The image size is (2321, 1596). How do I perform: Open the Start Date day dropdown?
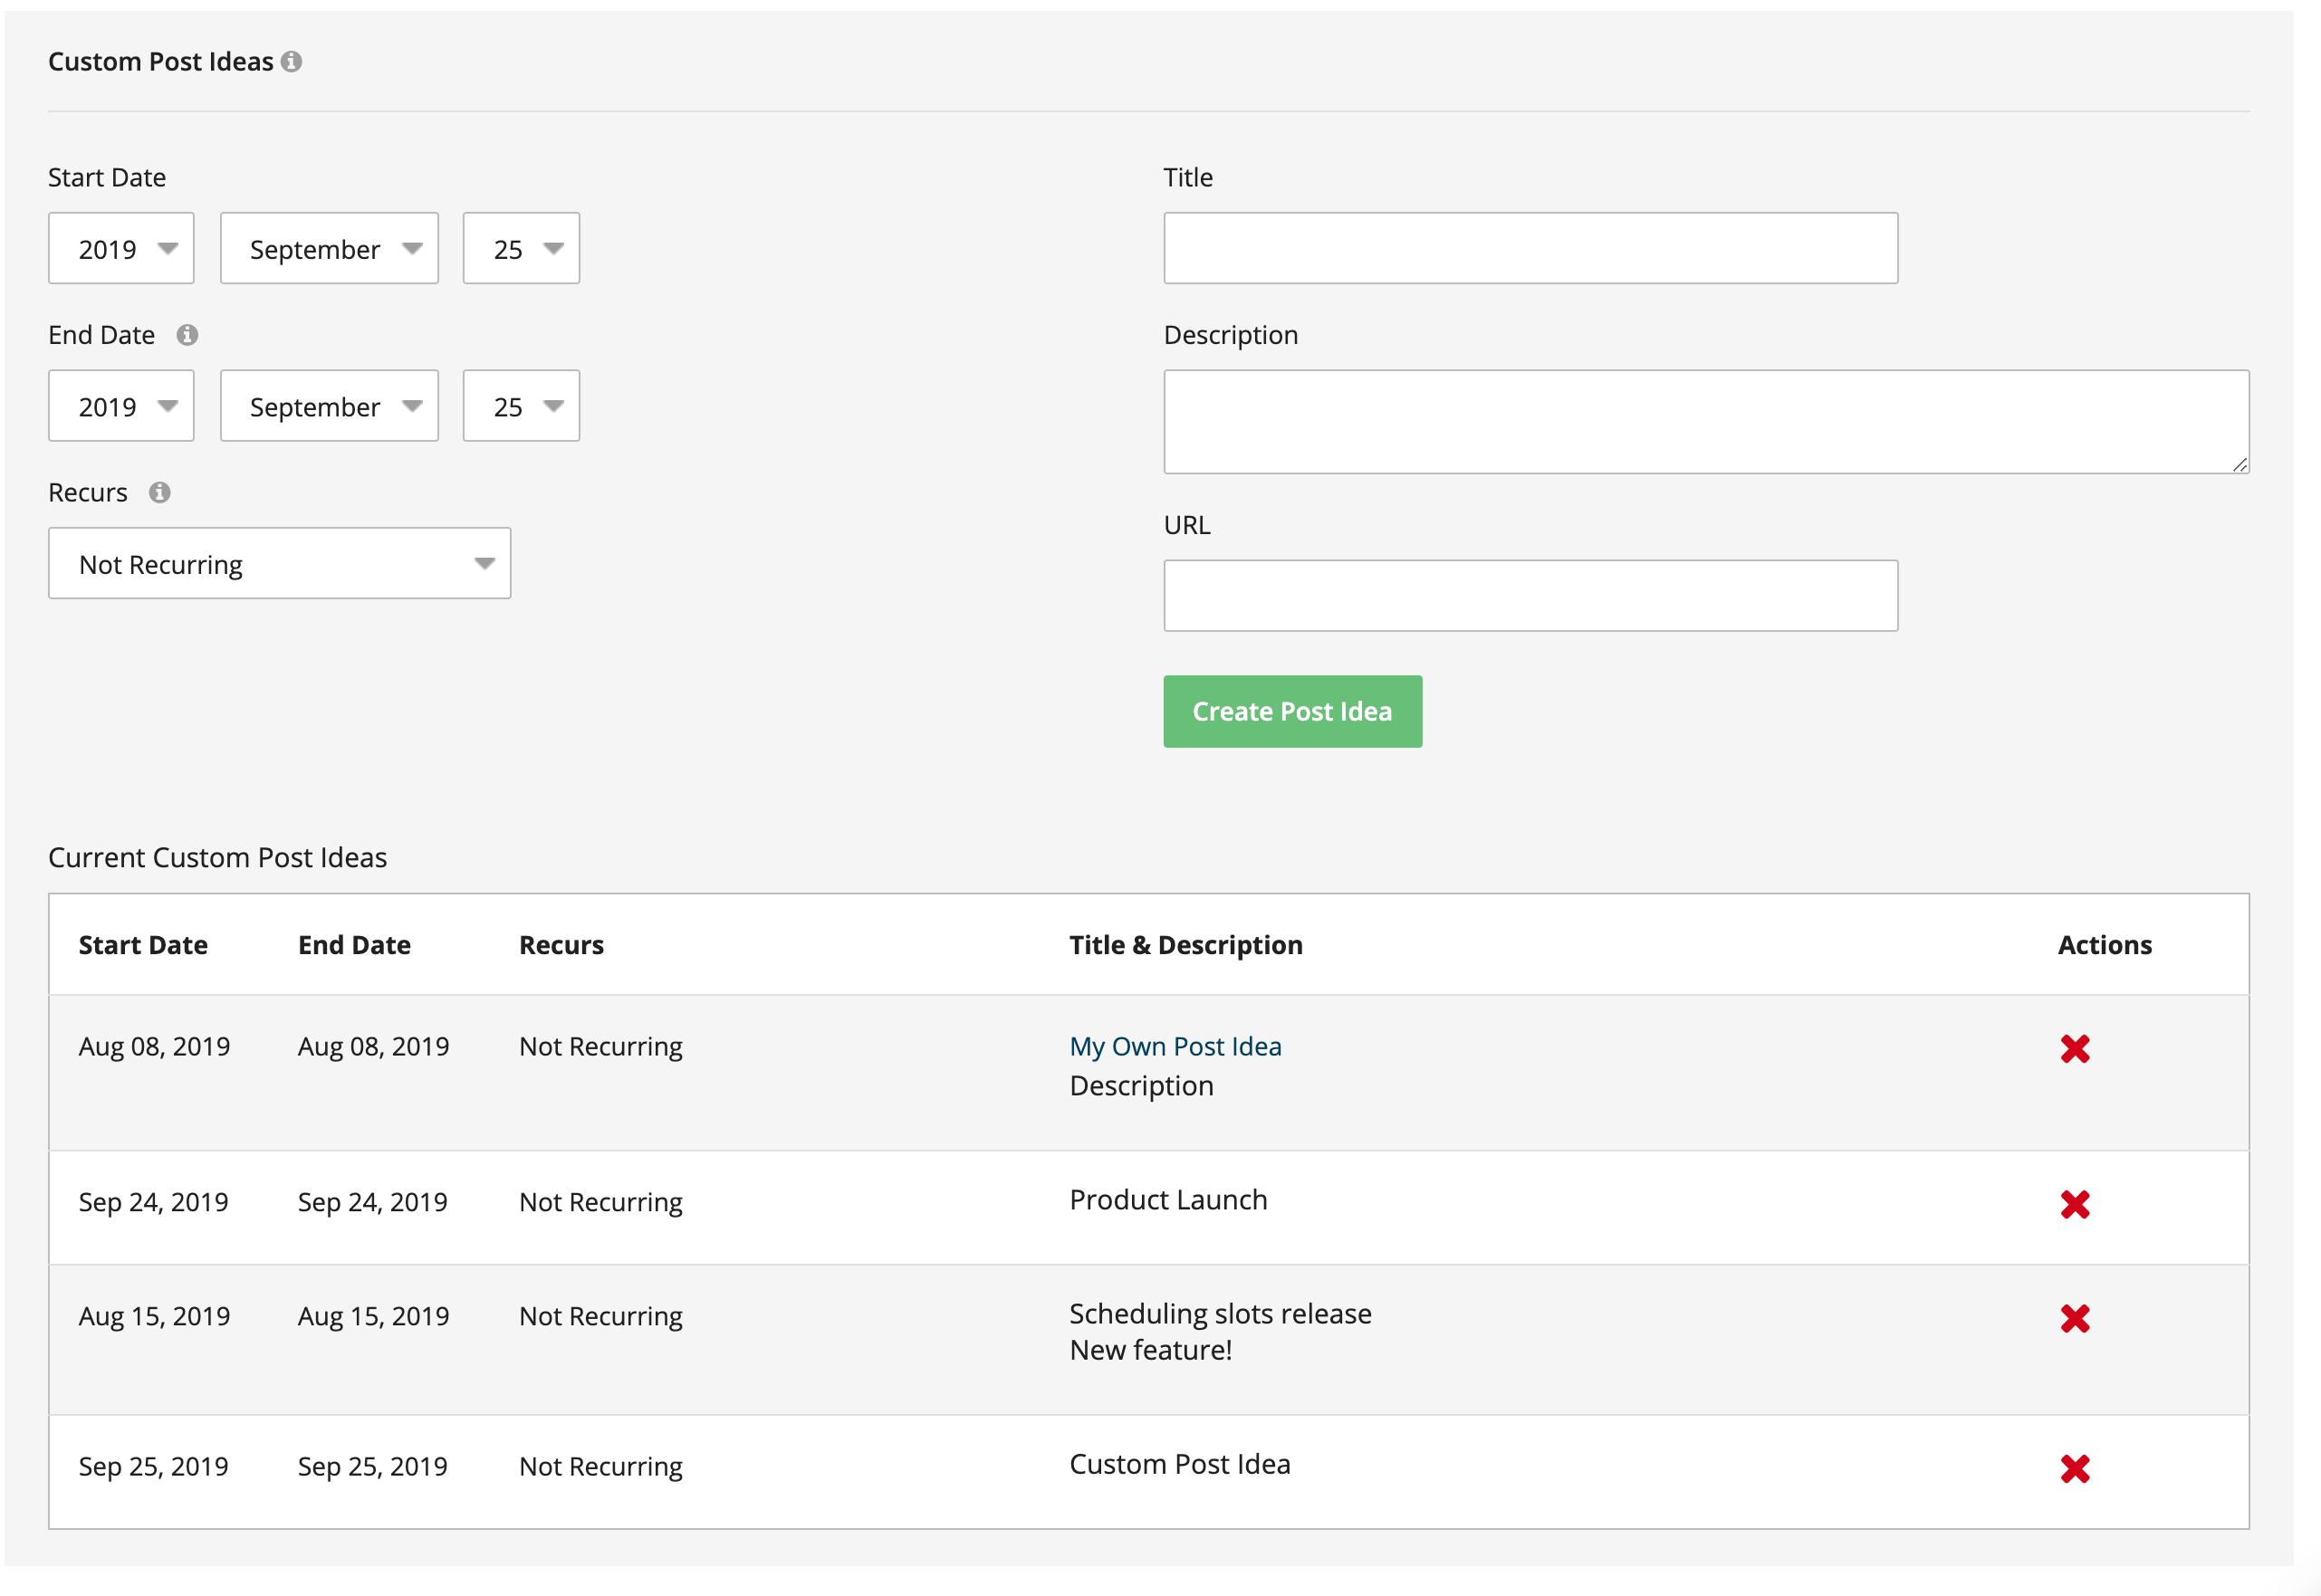[x=522, y=249]
